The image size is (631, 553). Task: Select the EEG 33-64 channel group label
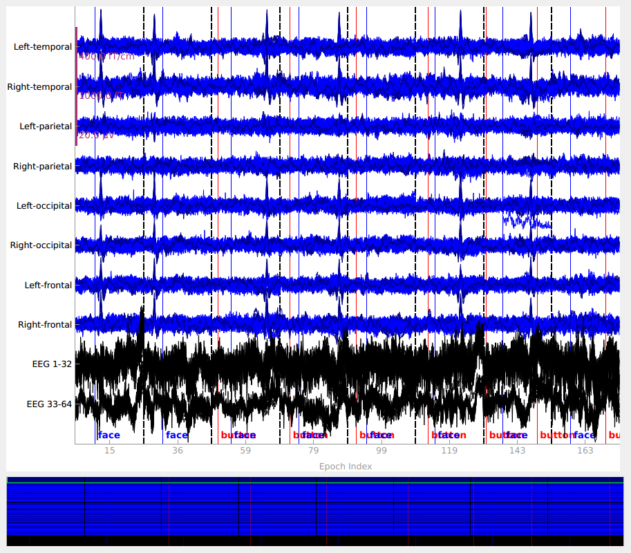(49, 404)
